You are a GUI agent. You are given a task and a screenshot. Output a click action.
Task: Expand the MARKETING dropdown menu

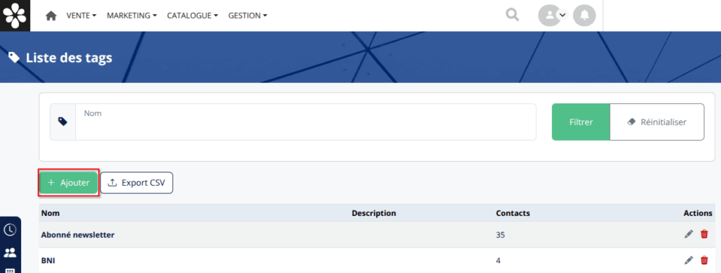(132, 15)
